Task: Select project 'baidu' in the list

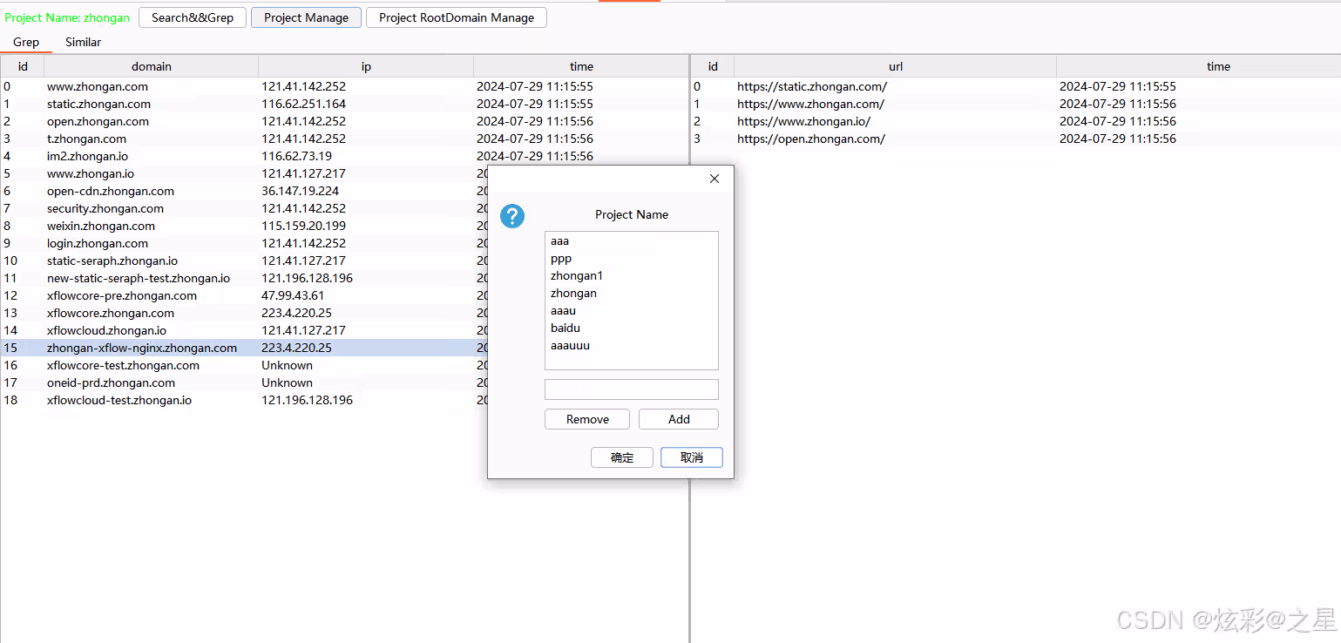Action: (x=566, y=328)
